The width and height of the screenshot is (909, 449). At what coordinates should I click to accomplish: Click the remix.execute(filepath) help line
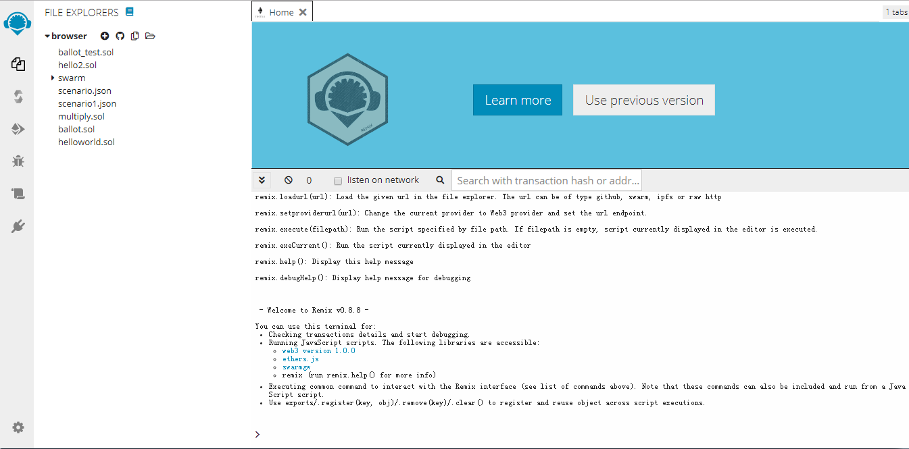coord(537,229)
